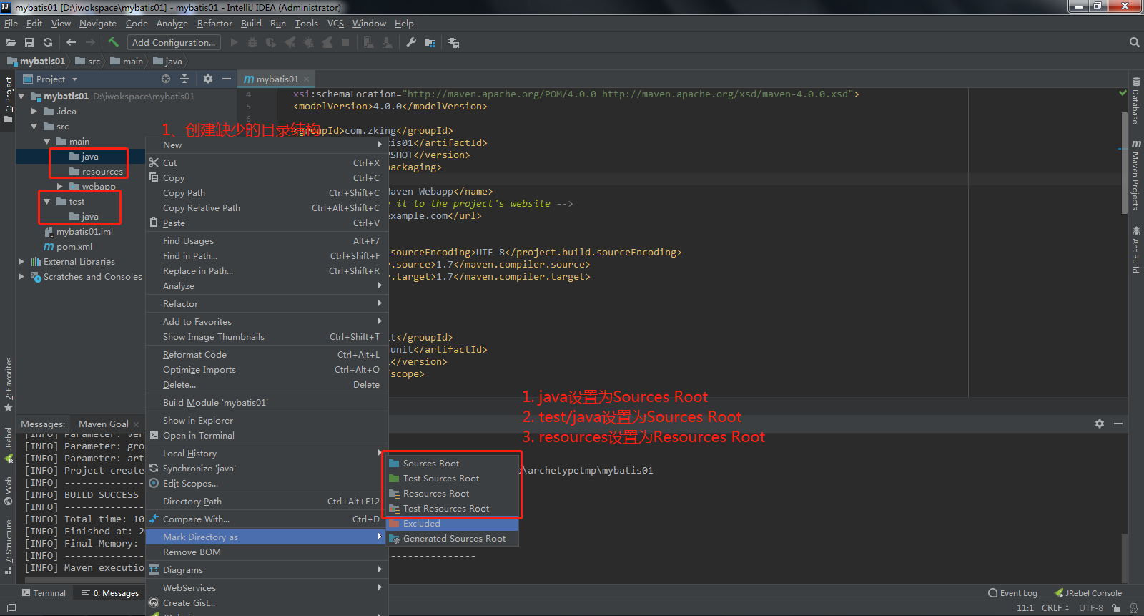Click the Hector inspector icon in status bar
The image size is (1144, 616).
(x=1133, y=608)
